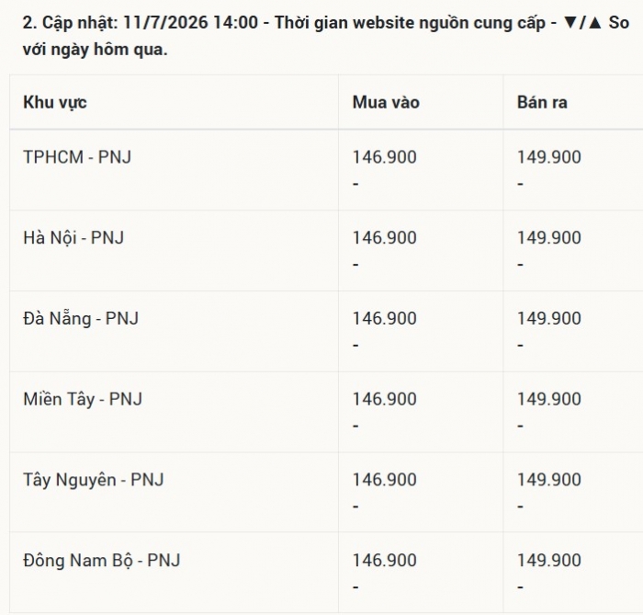
Task: Click Đà Nẵng sell price 149.900
Action: click(x=549, y=319)
